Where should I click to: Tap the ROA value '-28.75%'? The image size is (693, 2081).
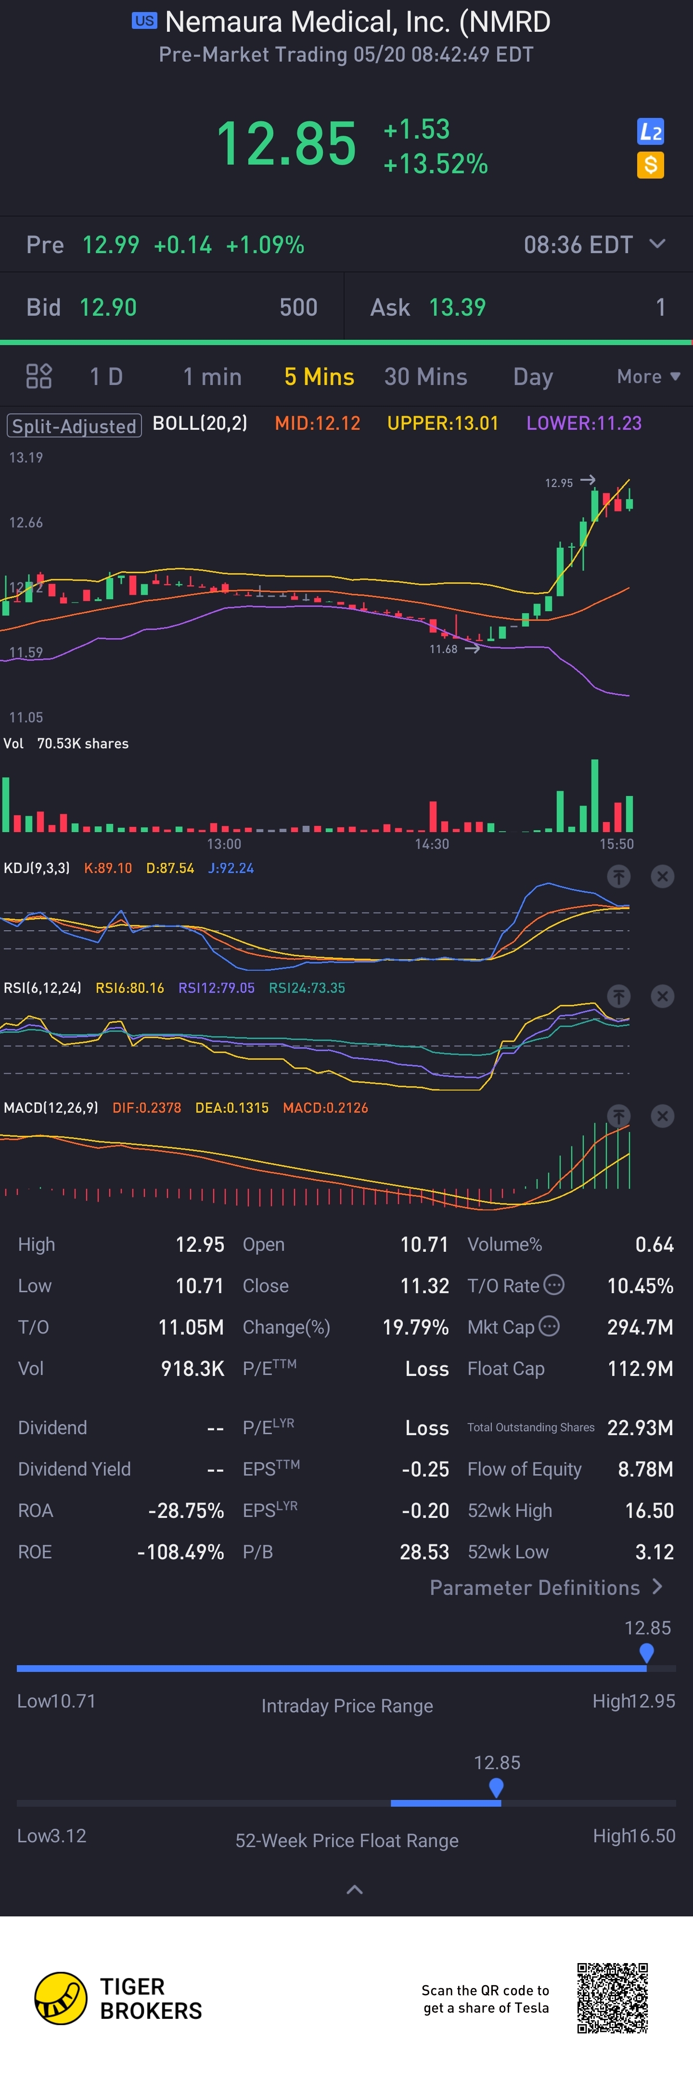click(186, 1511)
